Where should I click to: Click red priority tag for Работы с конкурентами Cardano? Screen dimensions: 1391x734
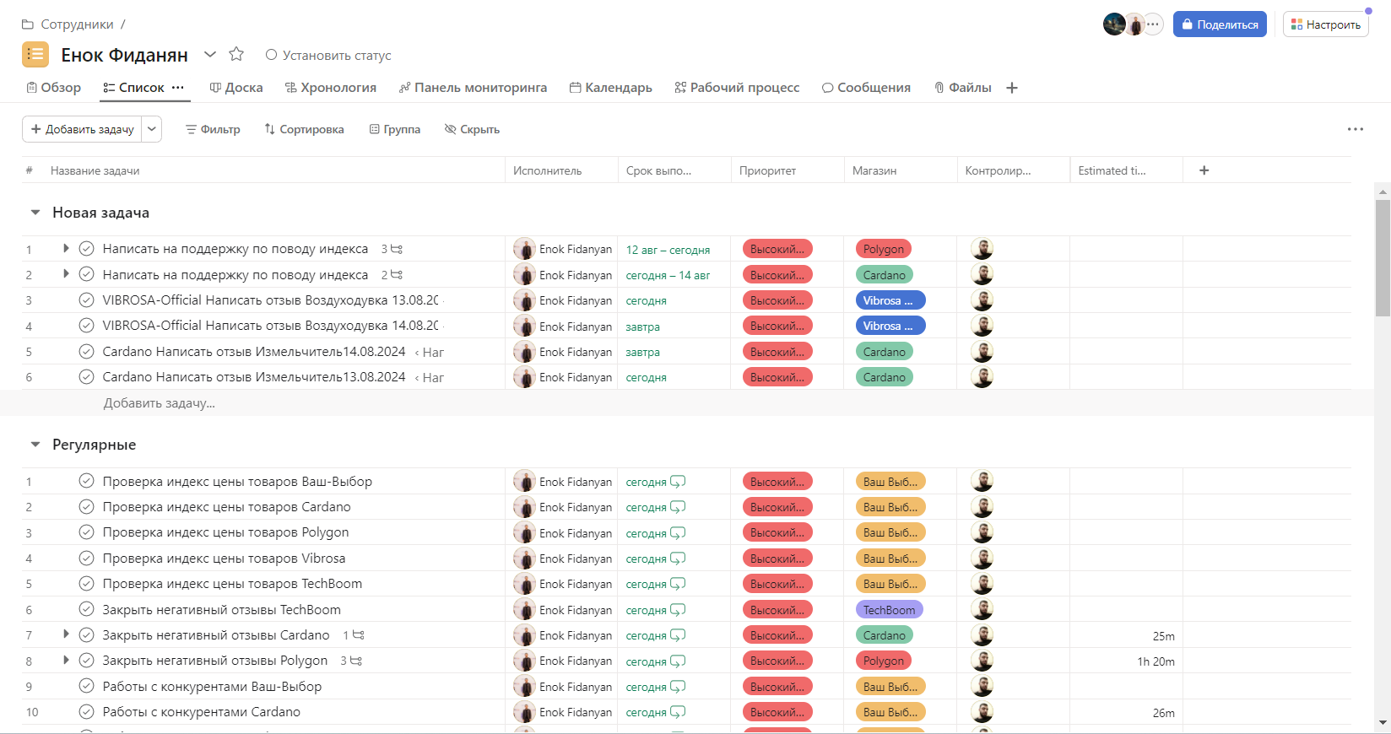click(777, 712)
